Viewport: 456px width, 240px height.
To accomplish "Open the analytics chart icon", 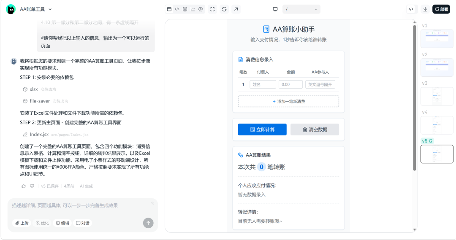I will tap(193, 9).
